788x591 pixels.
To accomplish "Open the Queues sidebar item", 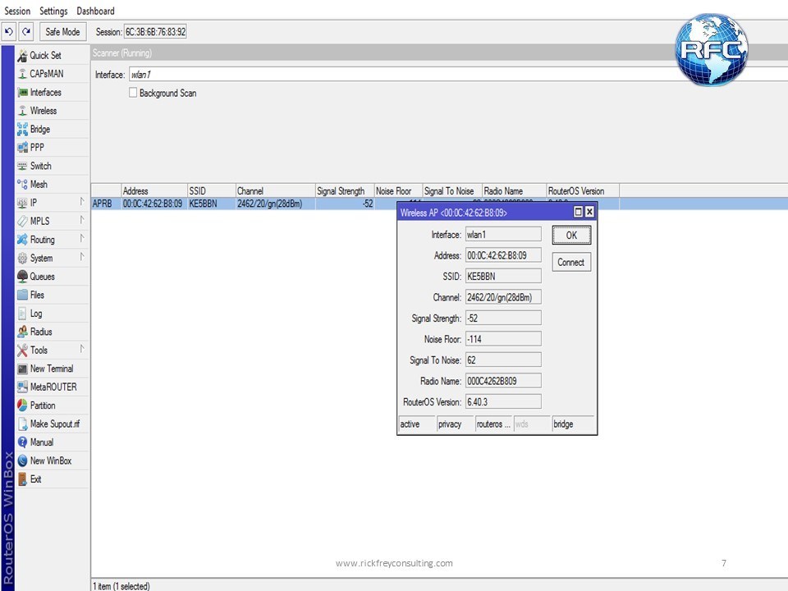I will (x=42, y=277).
